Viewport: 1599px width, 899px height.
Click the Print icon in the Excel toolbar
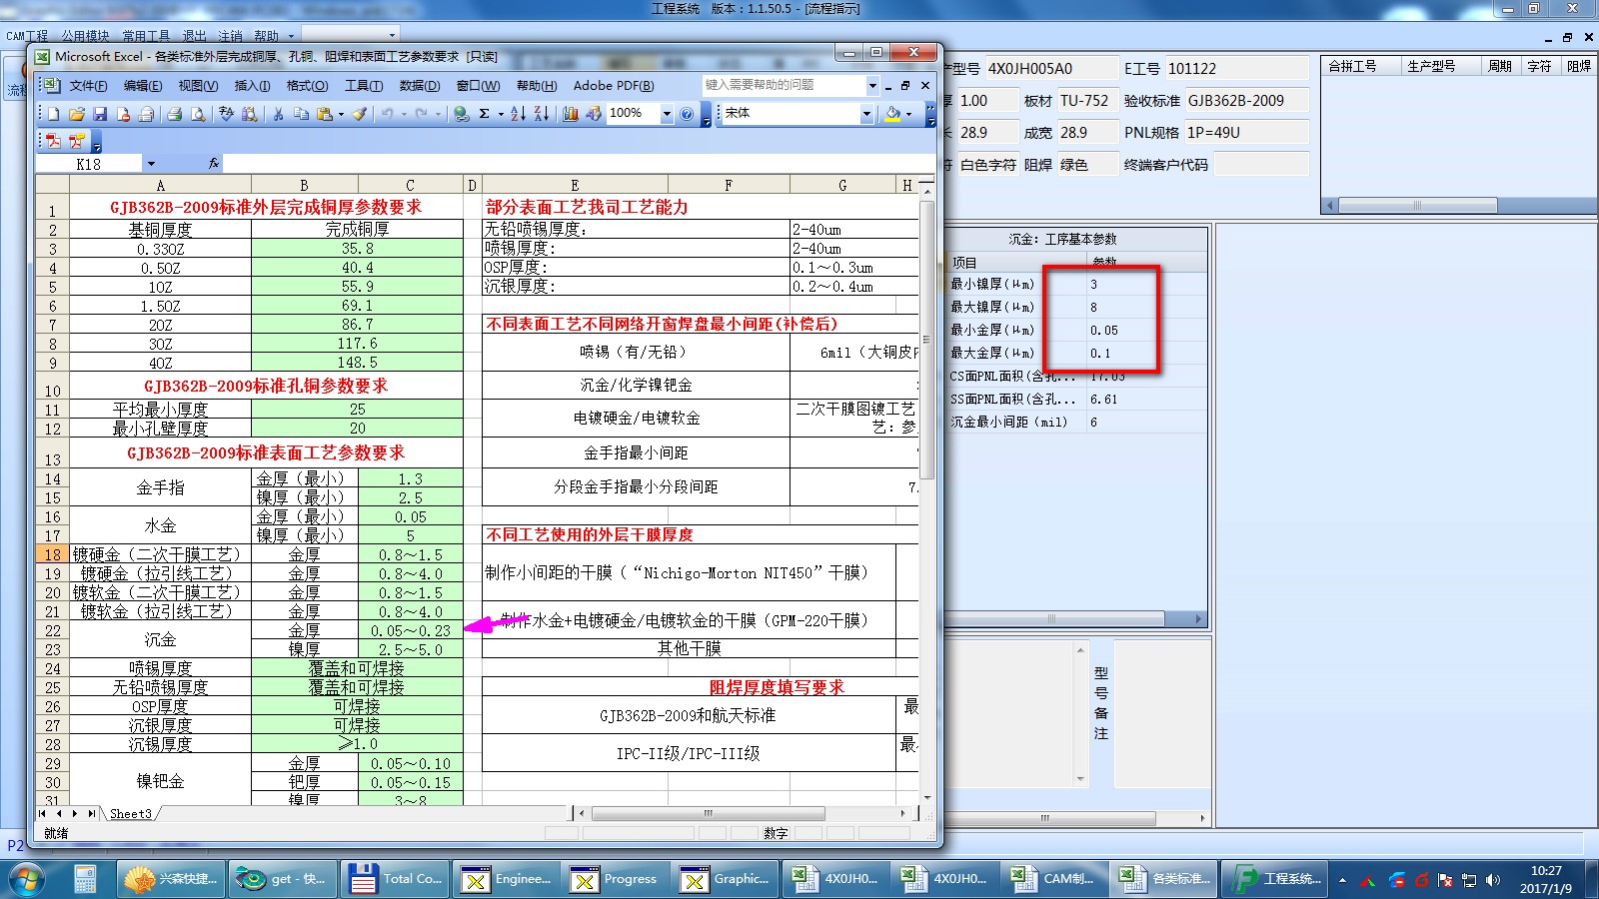point(174,115)
